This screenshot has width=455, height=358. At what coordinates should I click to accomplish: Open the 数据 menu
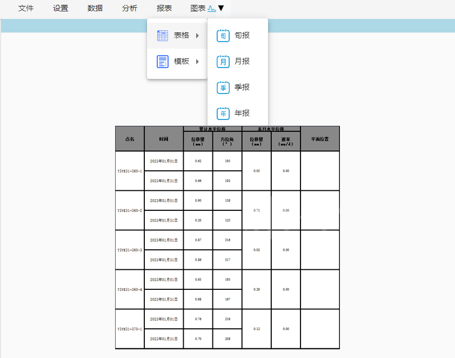coord(95,8)
